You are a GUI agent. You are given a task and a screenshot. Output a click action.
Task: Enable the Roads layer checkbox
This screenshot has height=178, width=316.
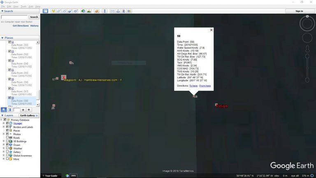(7, 138)
